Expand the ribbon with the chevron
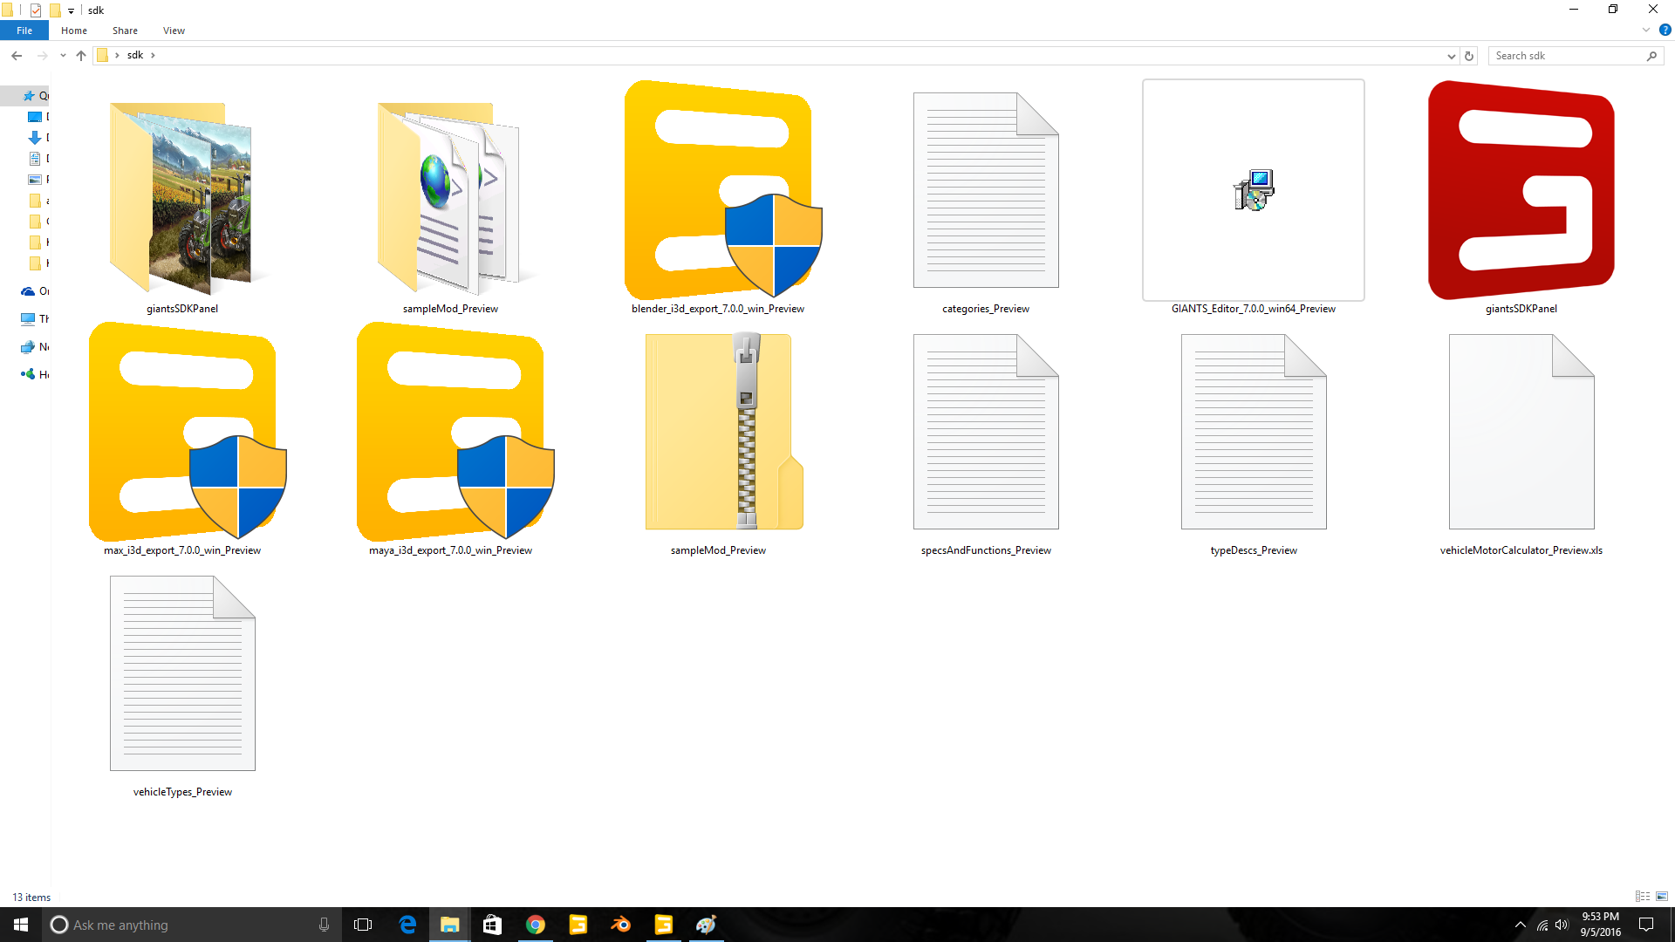 tap(1646, 31)
